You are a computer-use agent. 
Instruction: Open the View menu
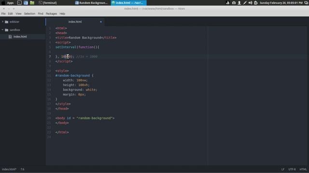[x=18, y=14]
